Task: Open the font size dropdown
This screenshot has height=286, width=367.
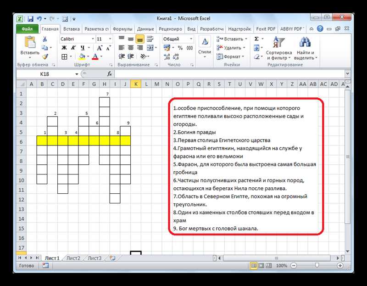Action: [x=110, y=39]
